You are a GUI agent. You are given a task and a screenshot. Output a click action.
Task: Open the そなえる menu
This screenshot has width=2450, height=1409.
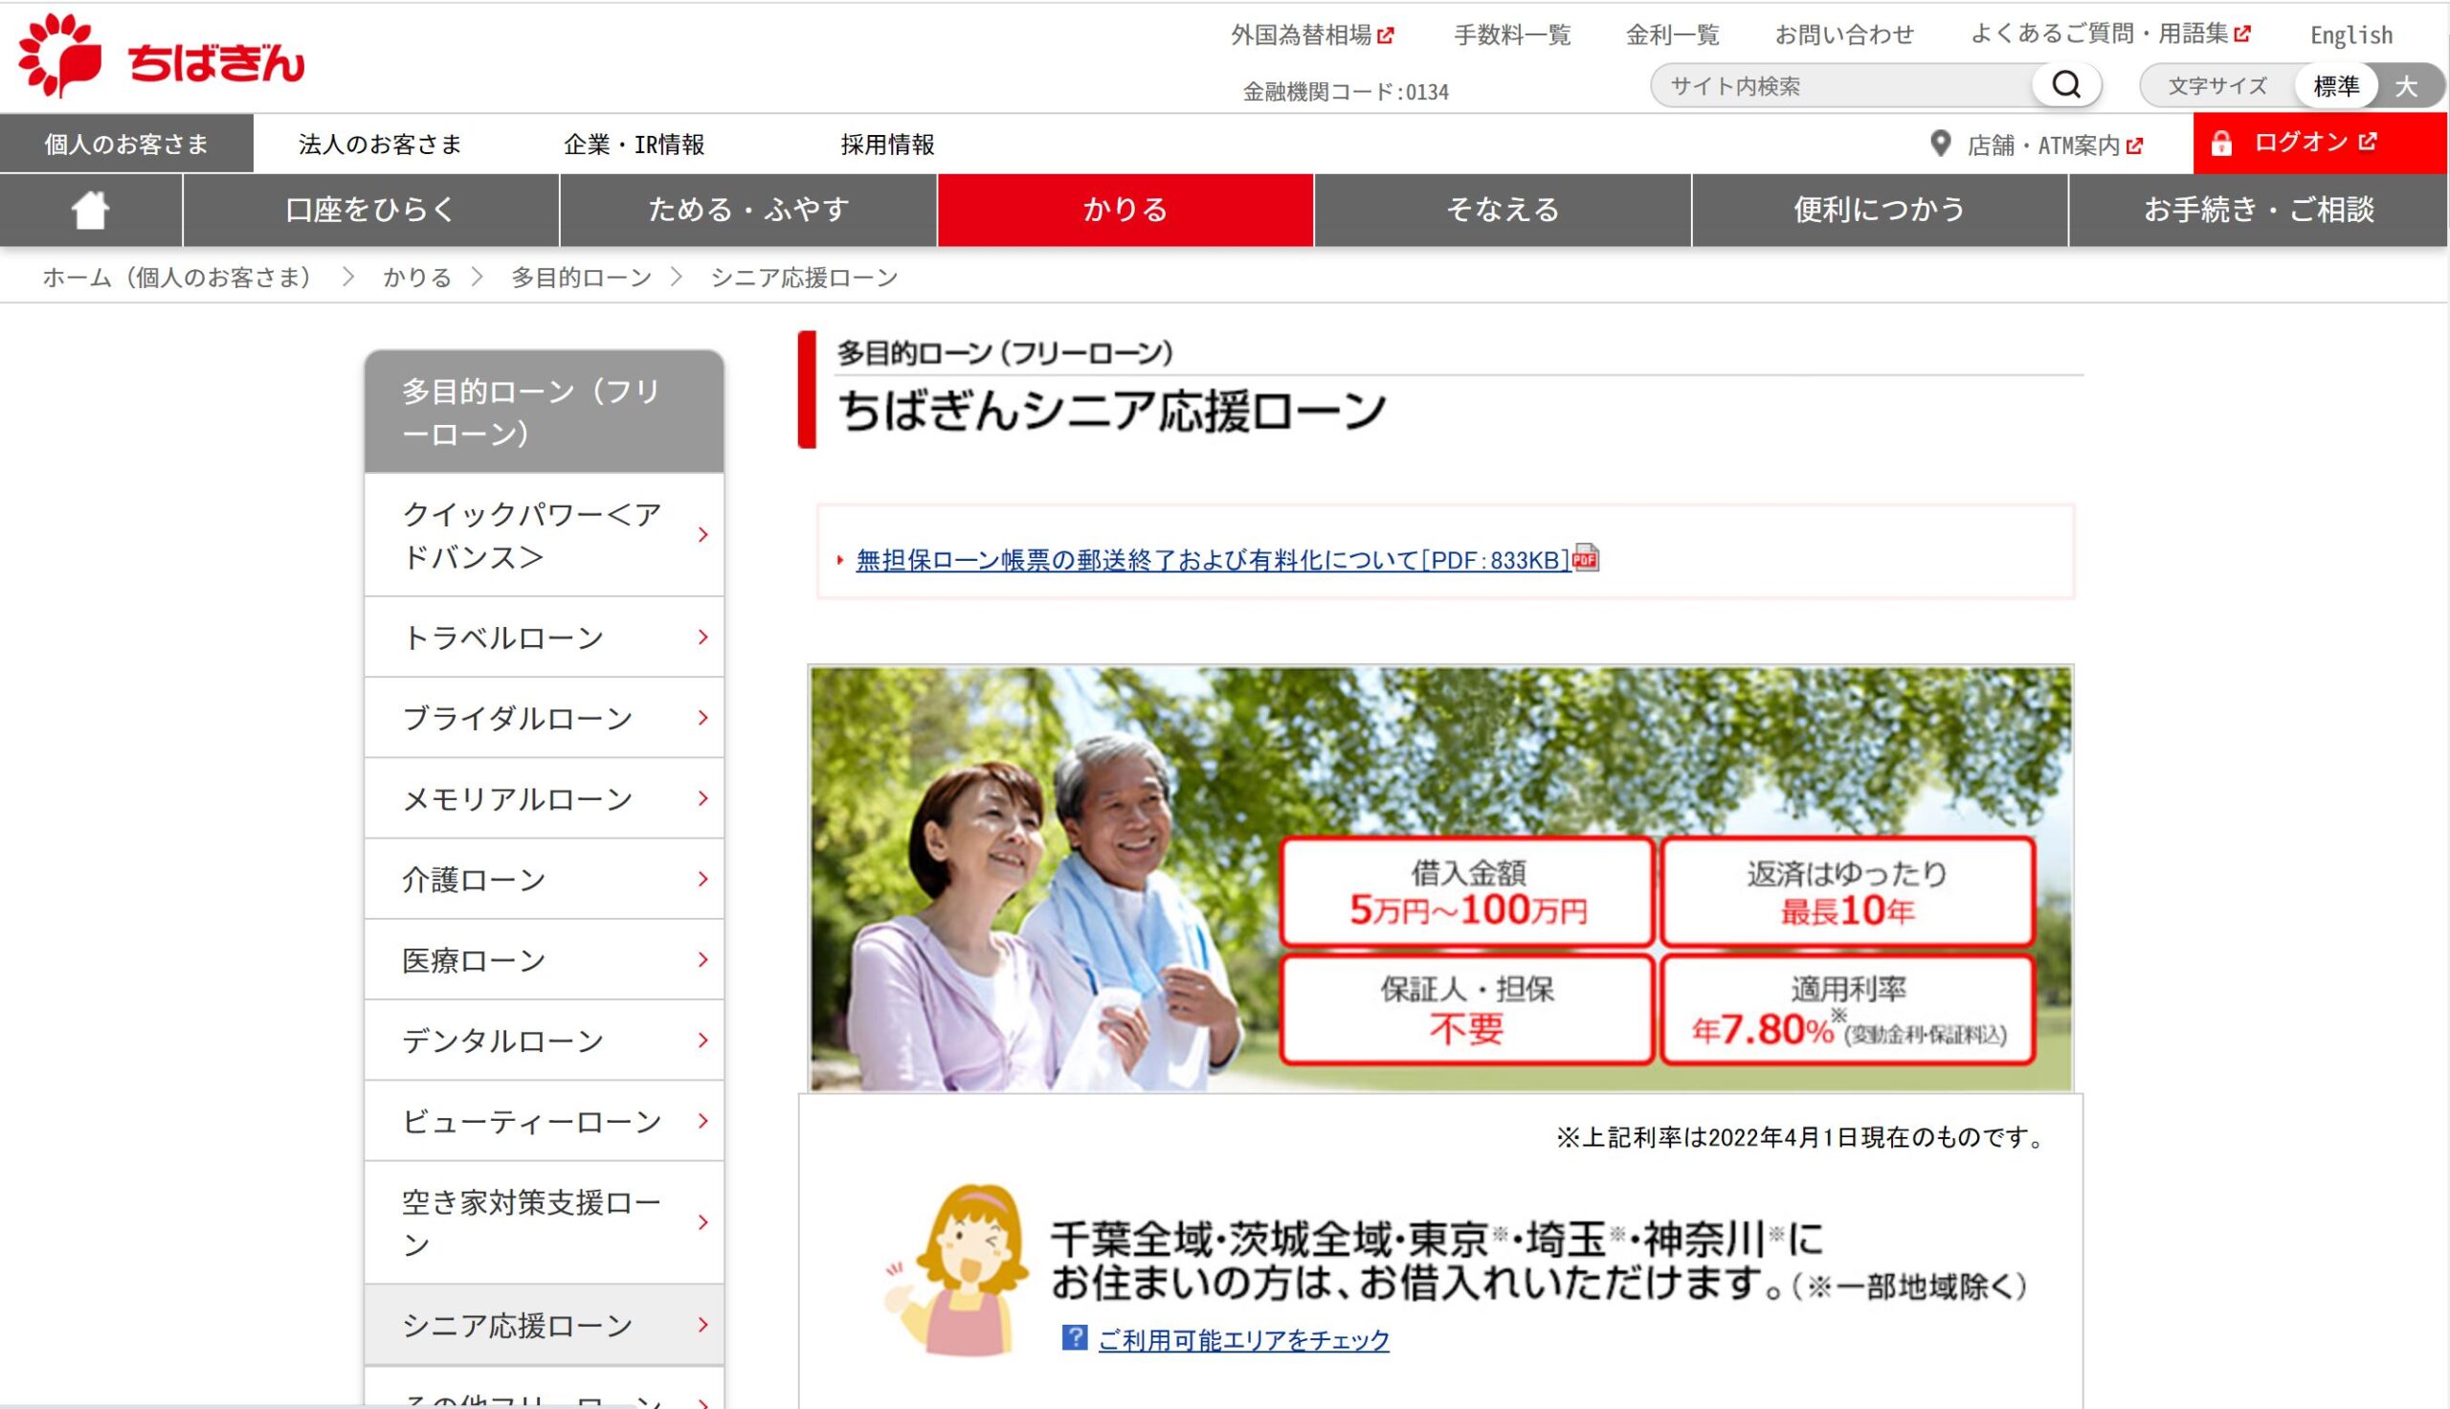[1503, 210]
